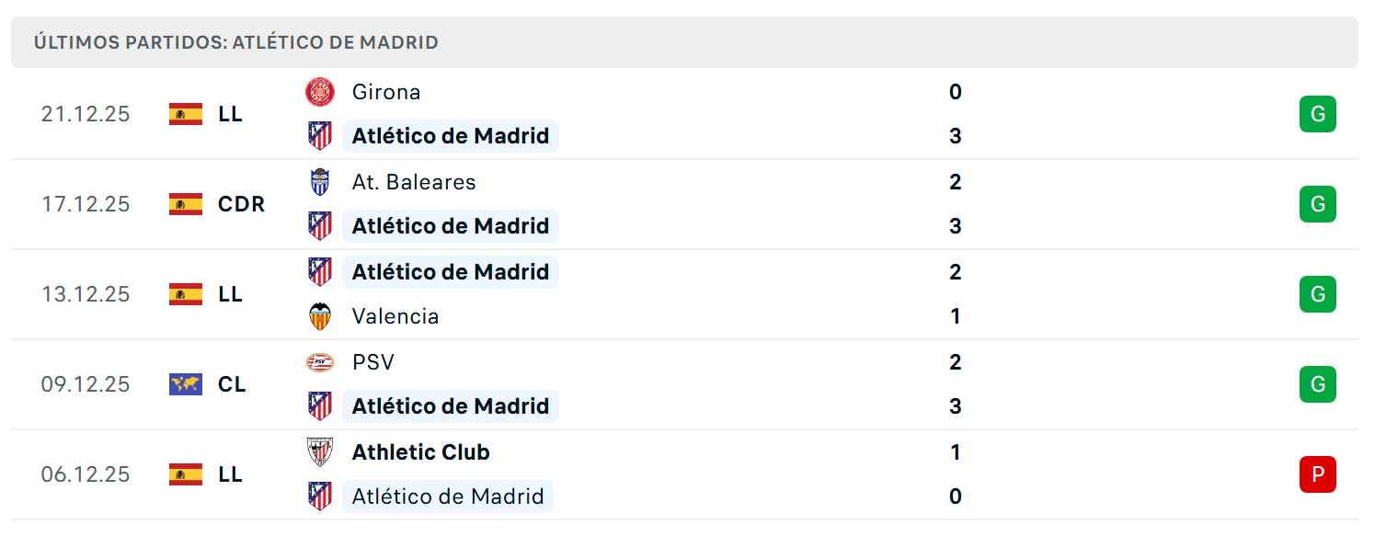
Task: Open the PSV team name link
Action: (x=372, y=362)
